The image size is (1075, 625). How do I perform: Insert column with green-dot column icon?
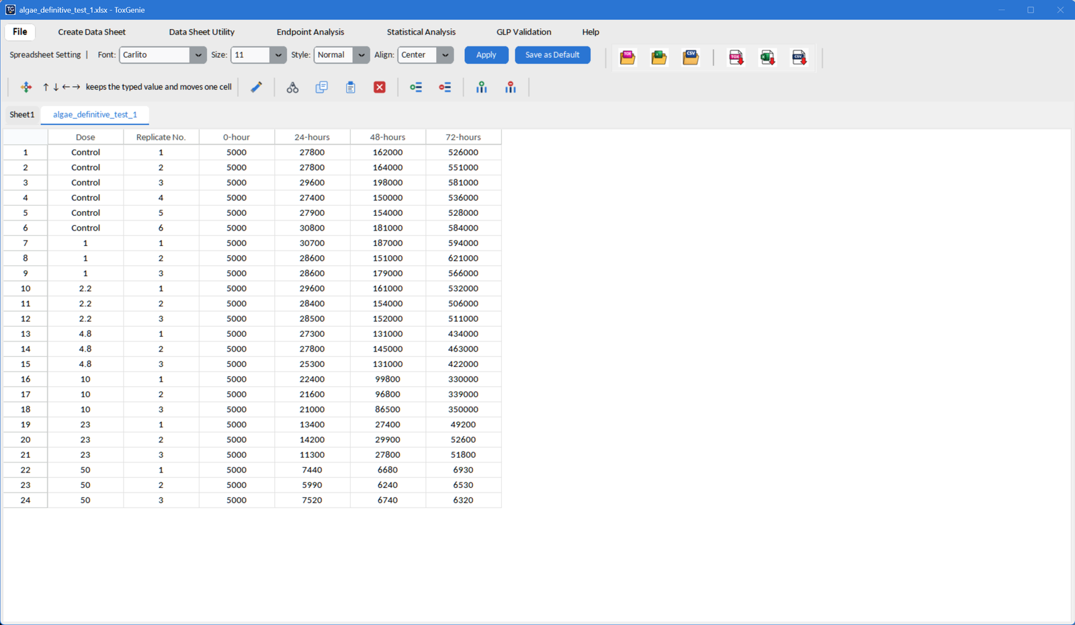[482, 87]
